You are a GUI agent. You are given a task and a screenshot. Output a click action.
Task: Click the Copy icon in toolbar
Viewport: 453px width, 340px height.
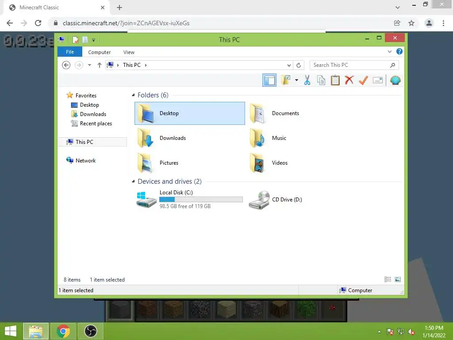(x=321, y=80)
